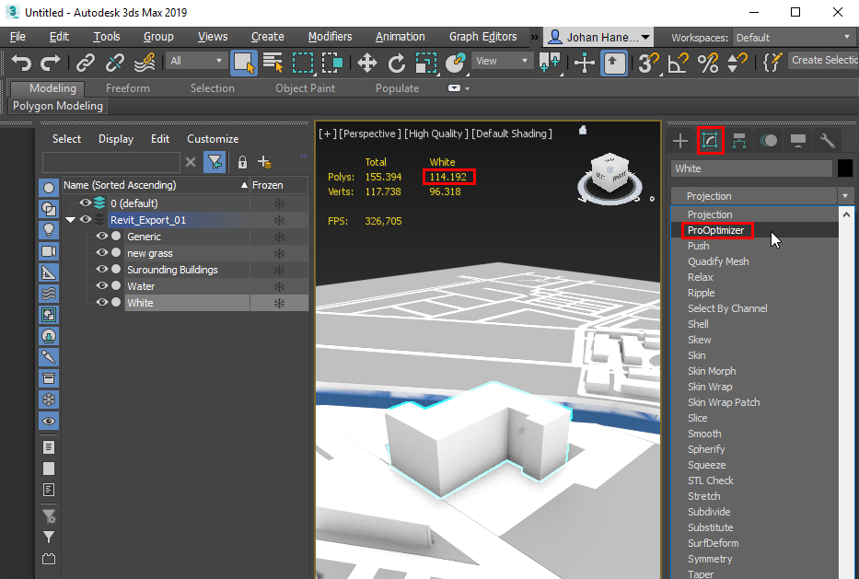
Task: Open the Modifiers menu
Action: (330, 37)
